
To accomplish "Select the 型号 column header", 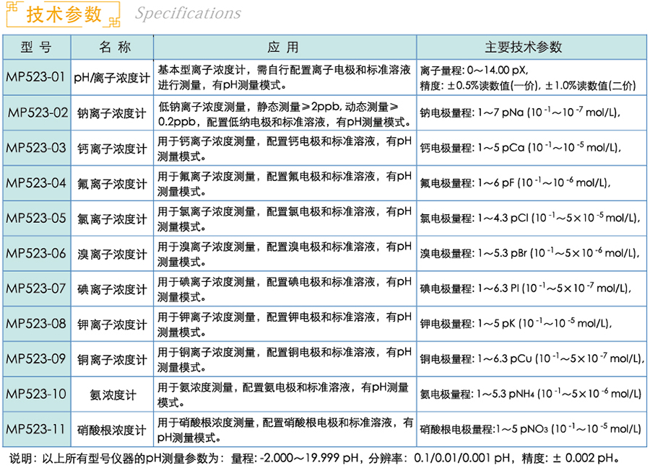I will point(36,48).
